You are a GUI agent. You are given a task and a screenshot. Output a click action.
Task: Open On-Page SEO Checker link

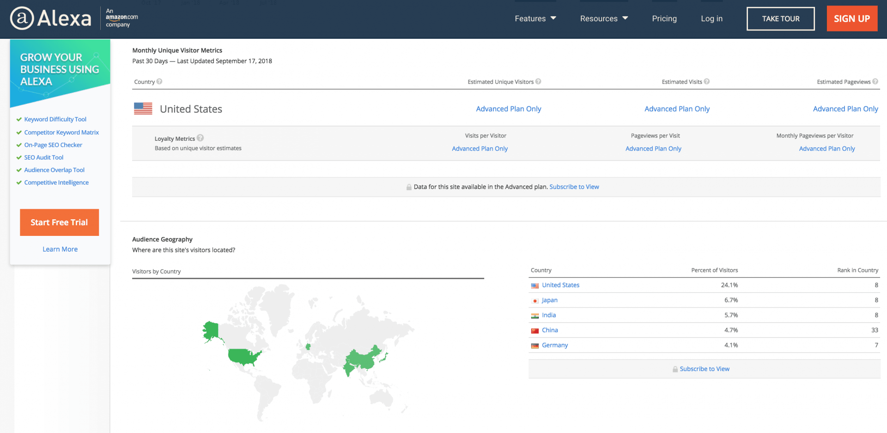point(53,145)
